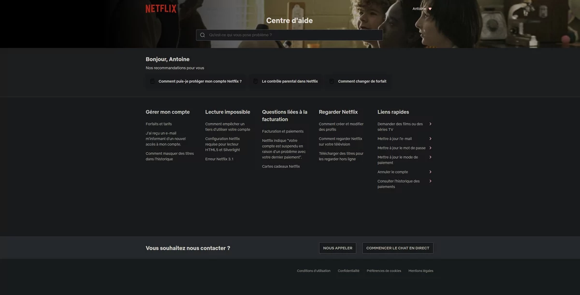Open 'Comment empêcher un tiers' link
This screenshot has height=295, width=580.
tap(228, 127)
